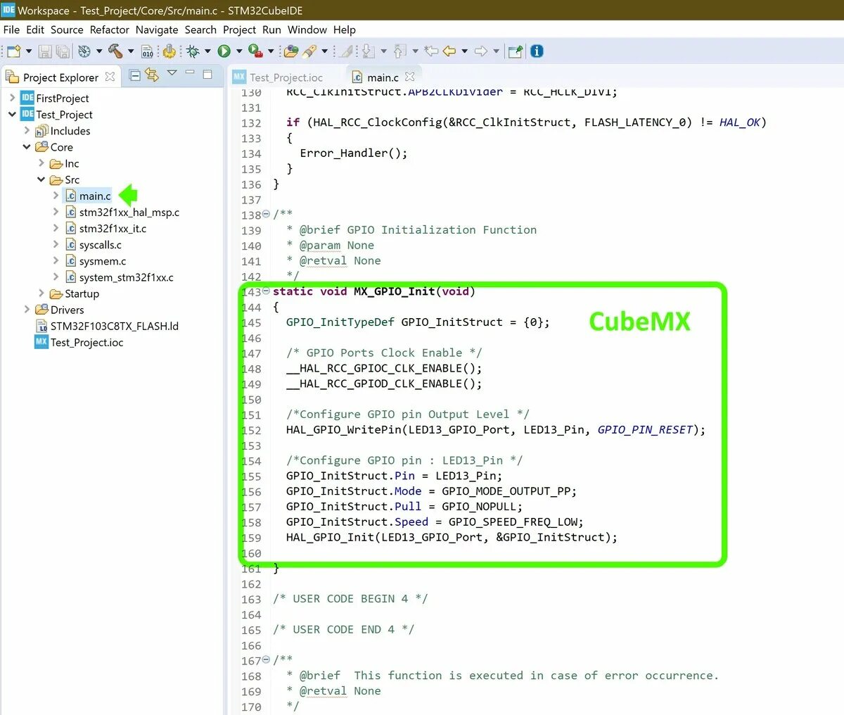Collapse all in Project Explorer
Viewport: 844px width, 715px height.
[x=135, y=75]
